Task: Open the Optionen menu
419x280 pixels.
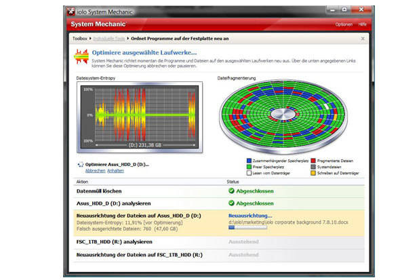Action: pyautogui.click(x=344, y=24)
